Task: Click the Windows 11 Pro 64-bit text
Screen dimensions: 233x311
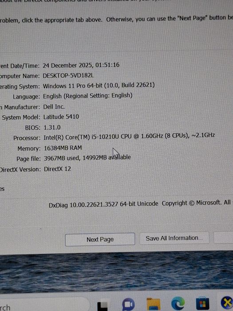Action: (x=99, y=85)
